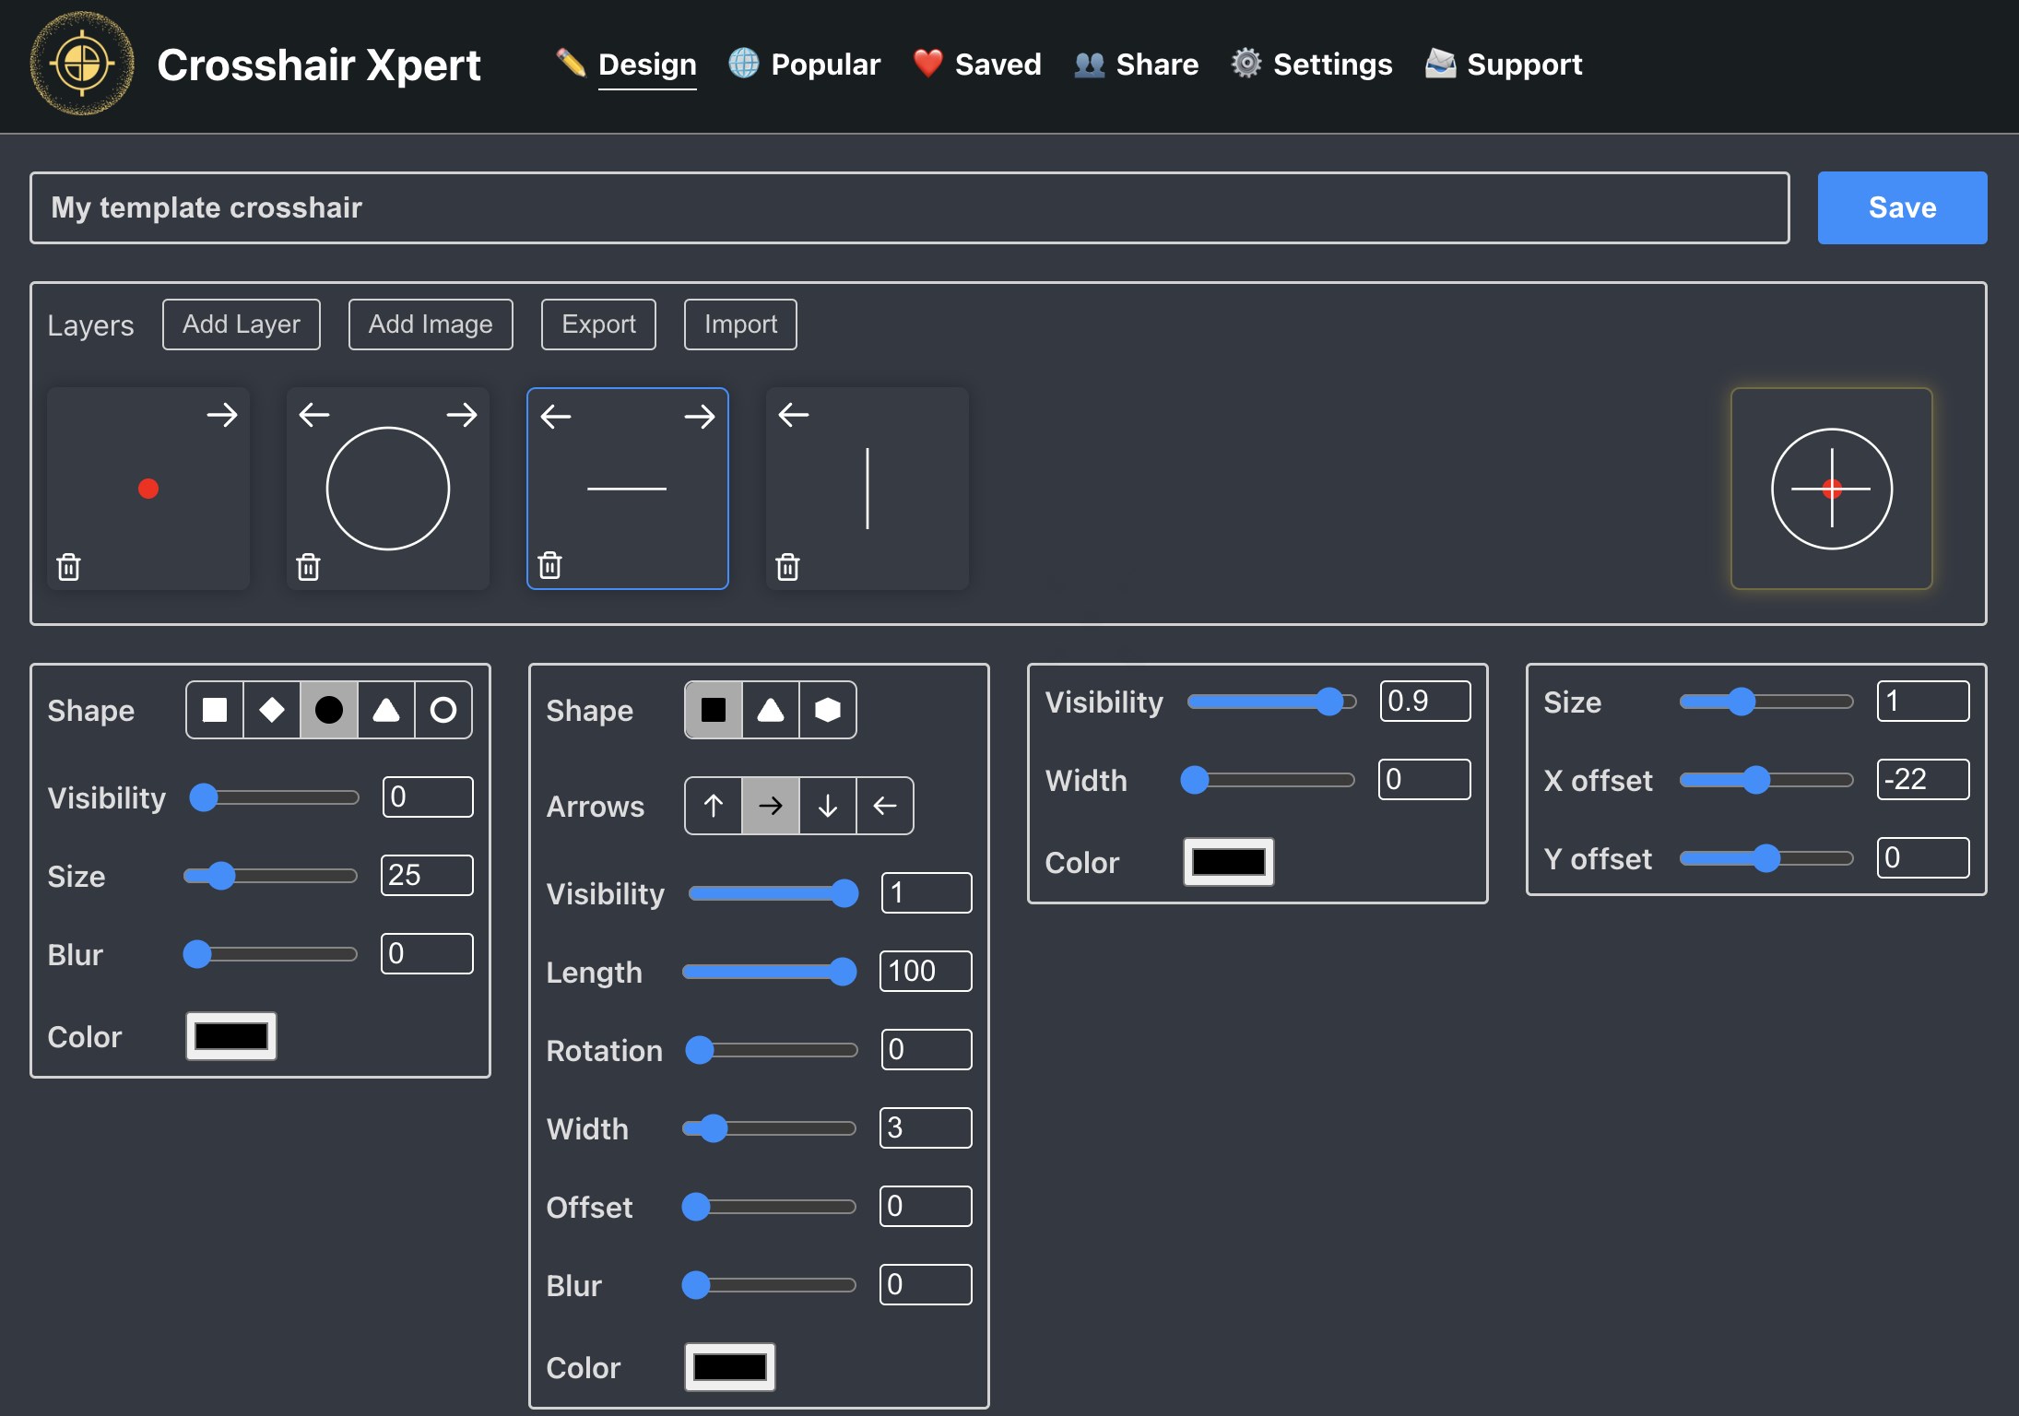Viewport: 2019px width, 1416px height.
Task: Select the diamond shape option
Action: pos(272,710)
